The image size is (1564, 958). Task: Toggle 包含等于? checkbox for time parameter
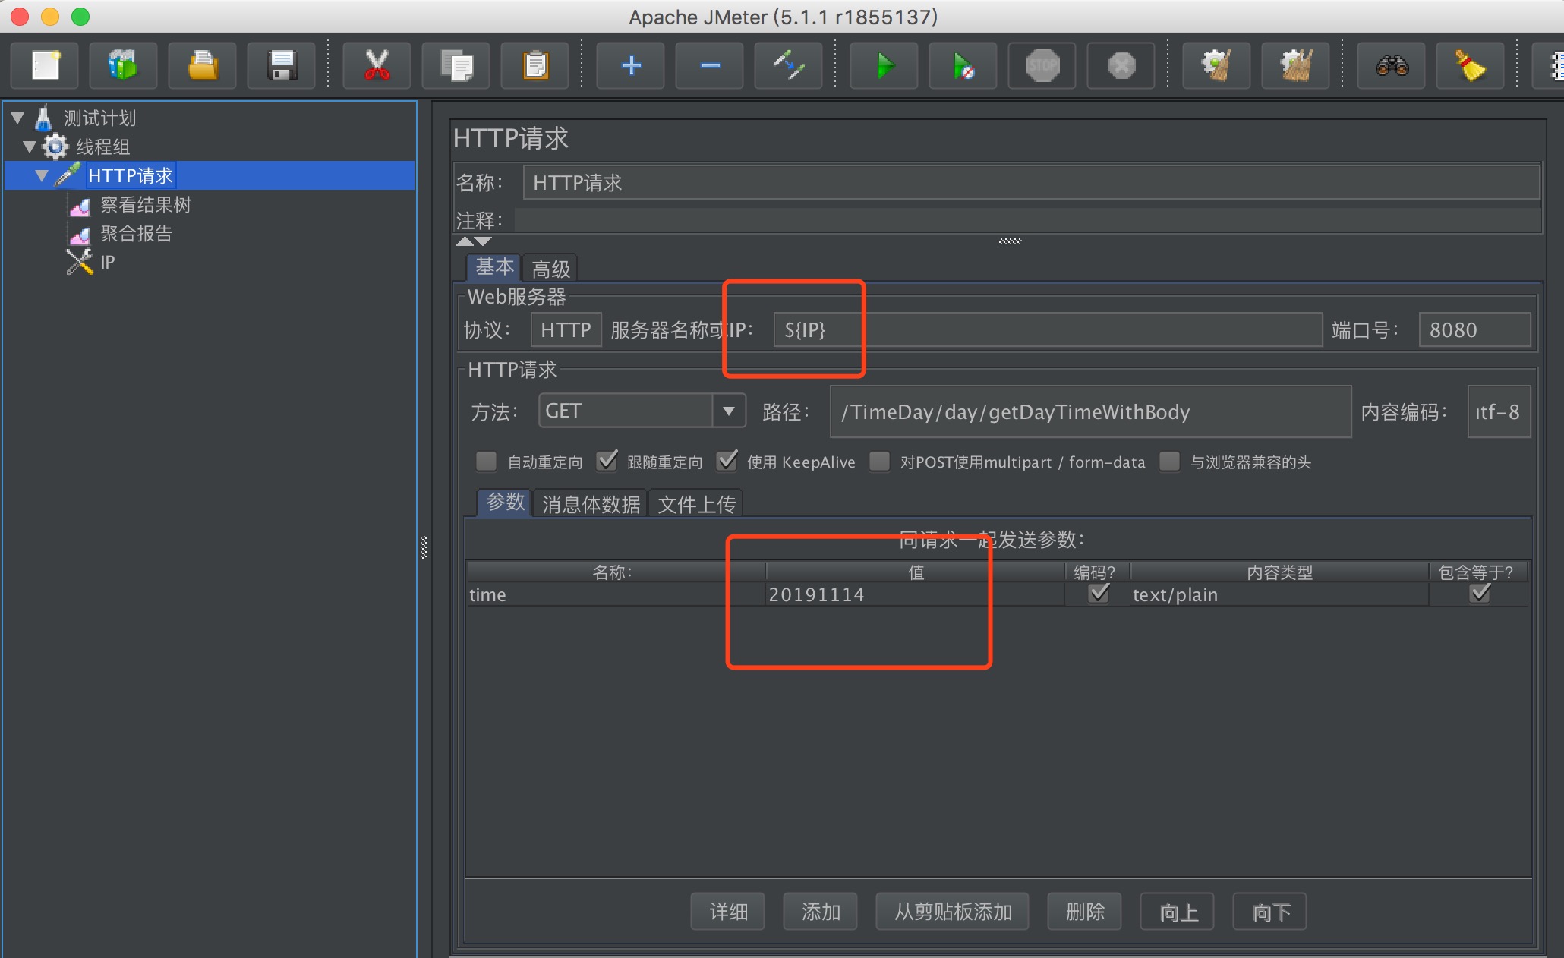coord(1480,594)
